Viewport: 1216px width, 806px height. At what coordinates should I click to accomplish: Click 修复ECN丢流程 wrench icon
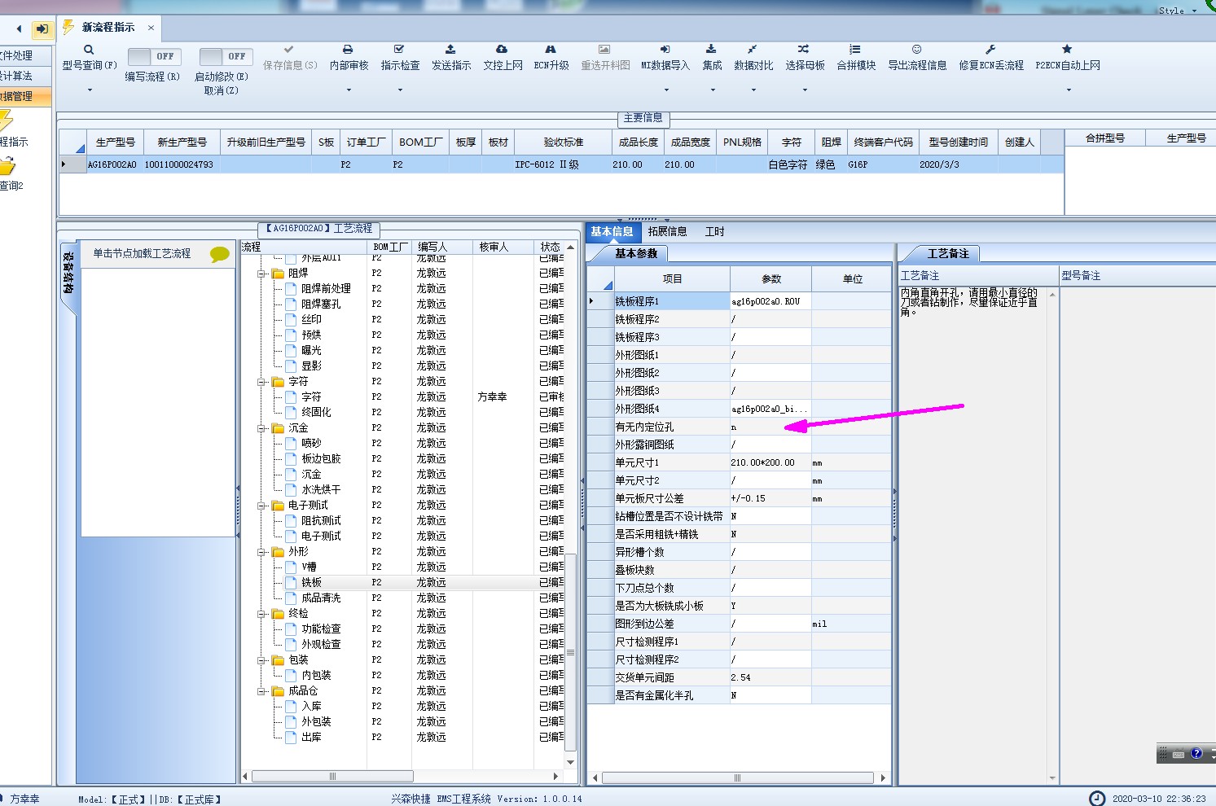pyautogui.click(x=990, y=50)
